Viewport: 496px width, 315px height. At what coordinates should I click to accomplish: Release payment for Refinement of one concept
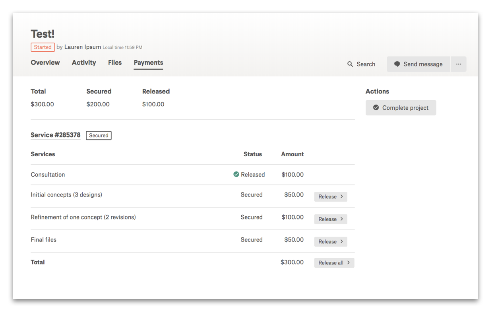click(x=330, y=219)
